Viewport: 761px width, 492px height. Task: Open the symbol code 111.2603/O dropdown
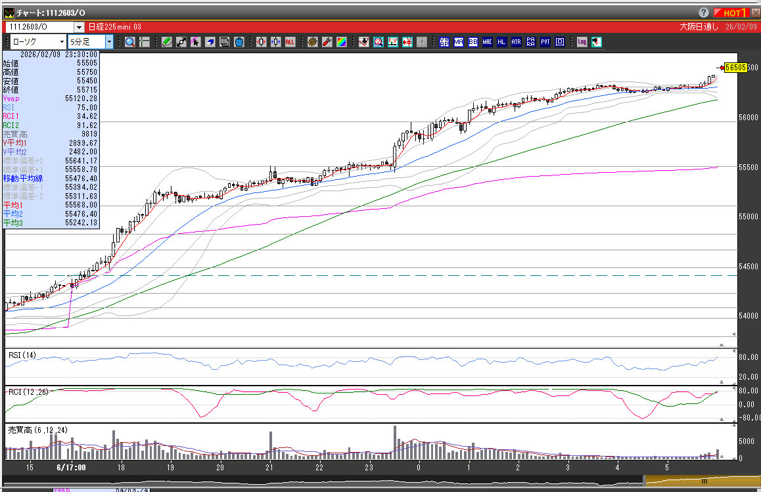coord(79,27)
